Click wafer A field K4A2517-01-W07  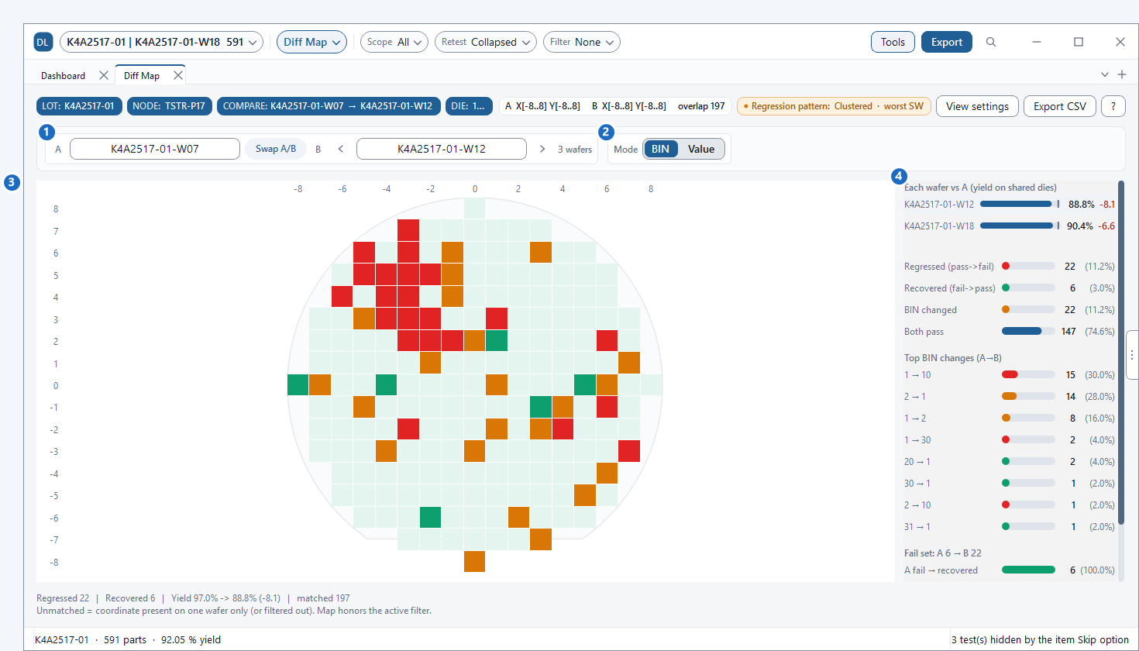(x=155, y=149)
